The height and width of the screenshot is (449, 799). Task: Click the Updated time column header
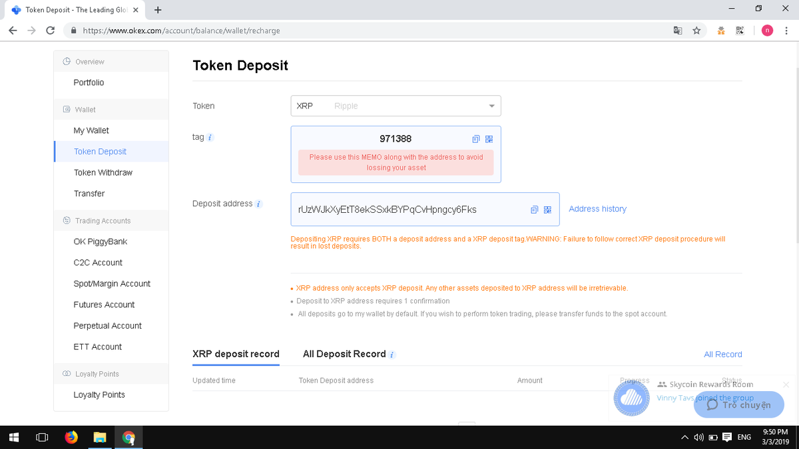pyautogui.click(x=214, y=380)
